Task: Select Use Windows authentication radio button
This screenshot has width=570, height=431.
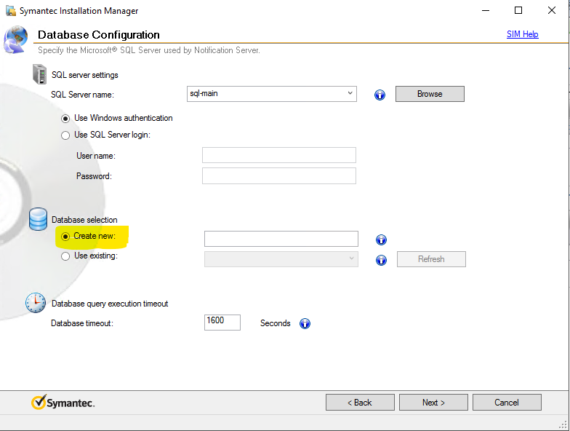Action: point(66,118)
